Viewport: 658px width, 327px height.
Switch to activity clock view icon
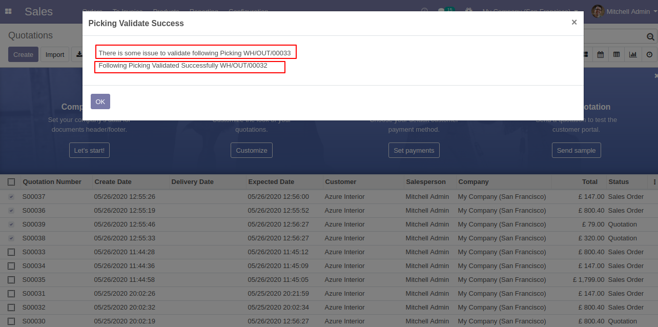(x=649, y=54)
